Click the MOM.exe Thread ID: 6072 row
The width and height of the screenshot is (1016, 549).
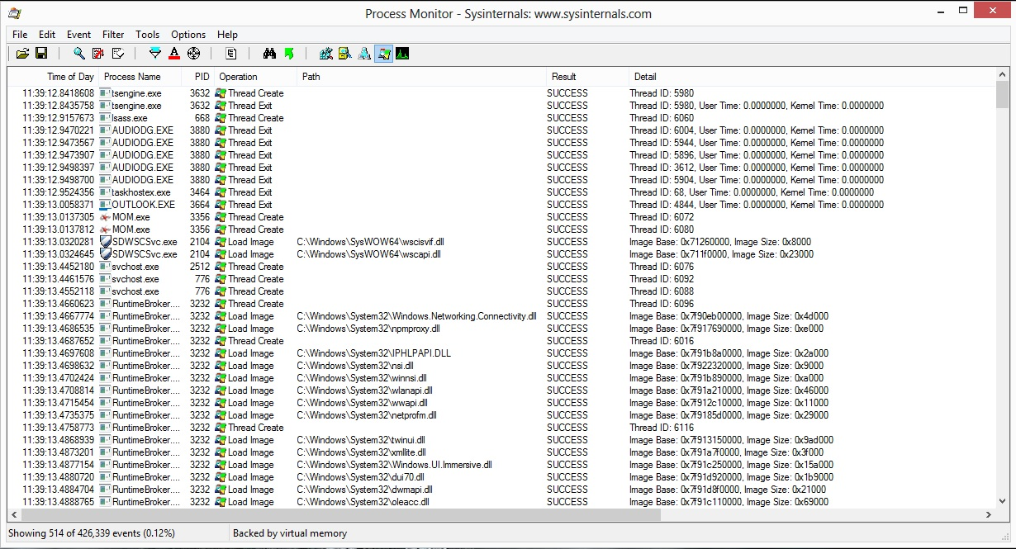click(501, 217)
